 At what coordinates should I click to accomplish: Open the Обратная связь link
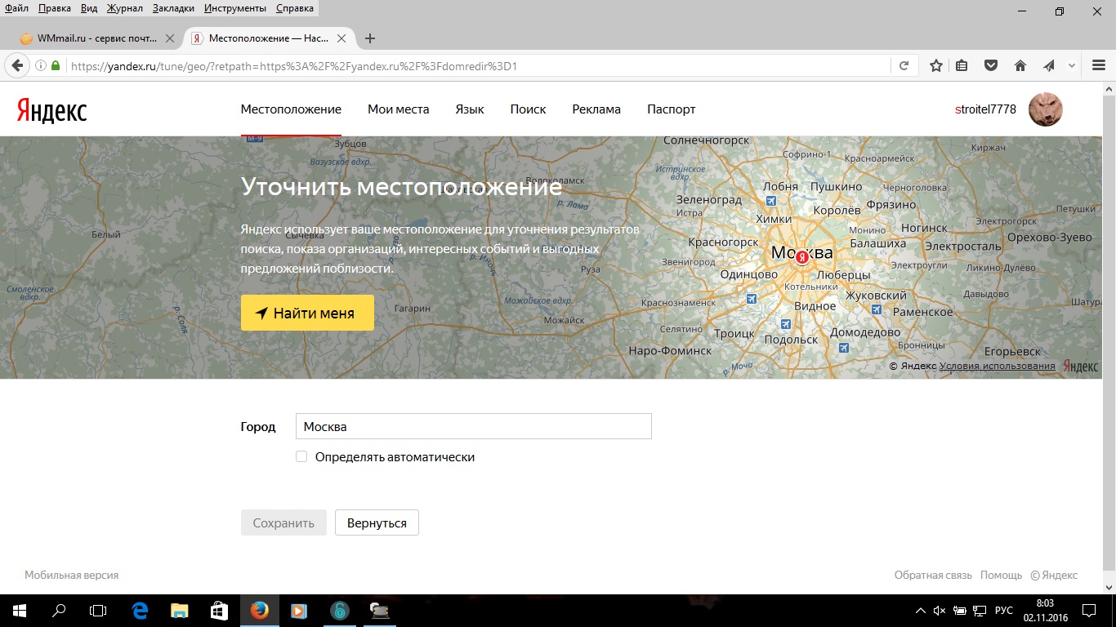pos(933,576)
